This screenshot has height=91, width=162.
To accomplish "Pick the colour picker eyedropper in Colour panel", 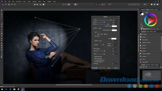I will [145, 12].
